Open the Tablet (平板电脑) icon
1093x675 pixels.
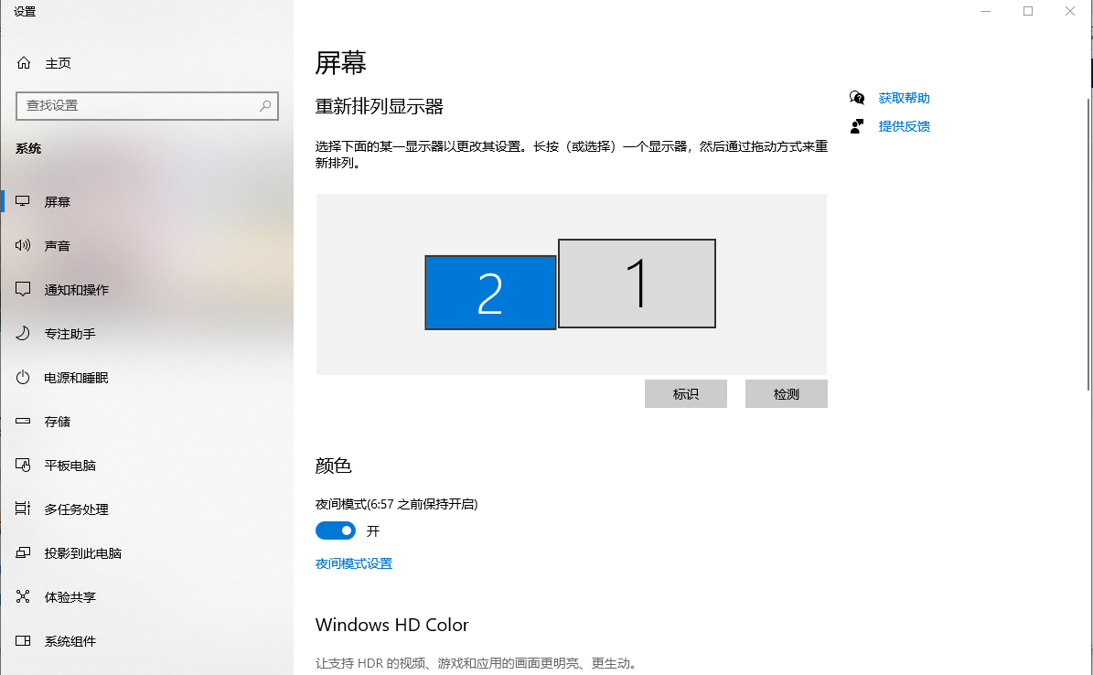(x=23, y=466)
